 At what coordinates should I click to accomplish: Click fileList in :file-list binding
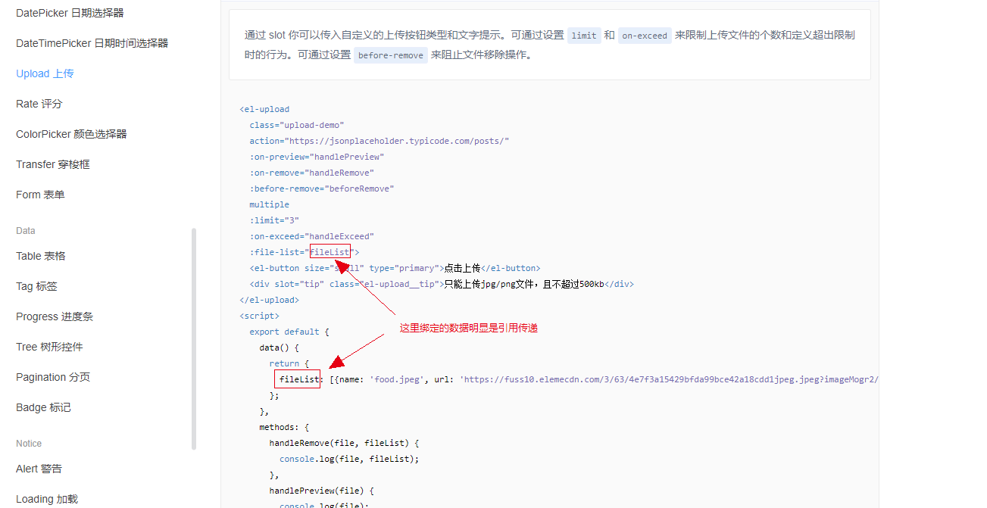(x=330, y=252)
